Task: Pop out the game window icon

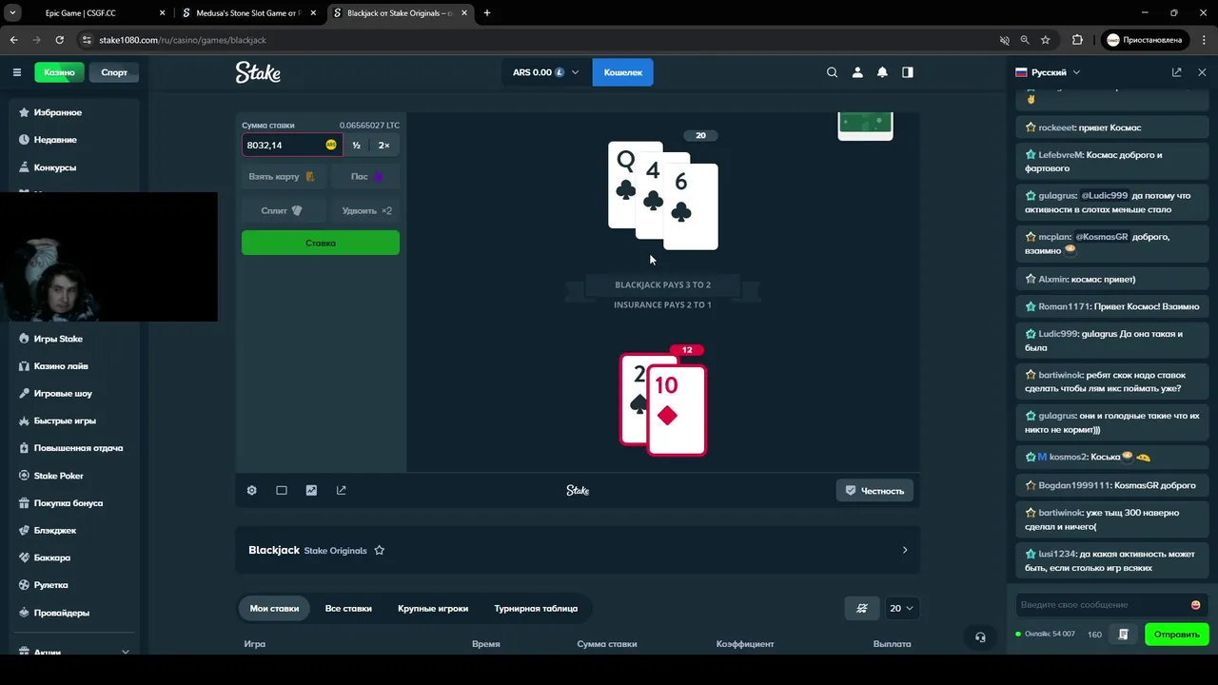Action: pyautogui.click(x=342, y=490)
